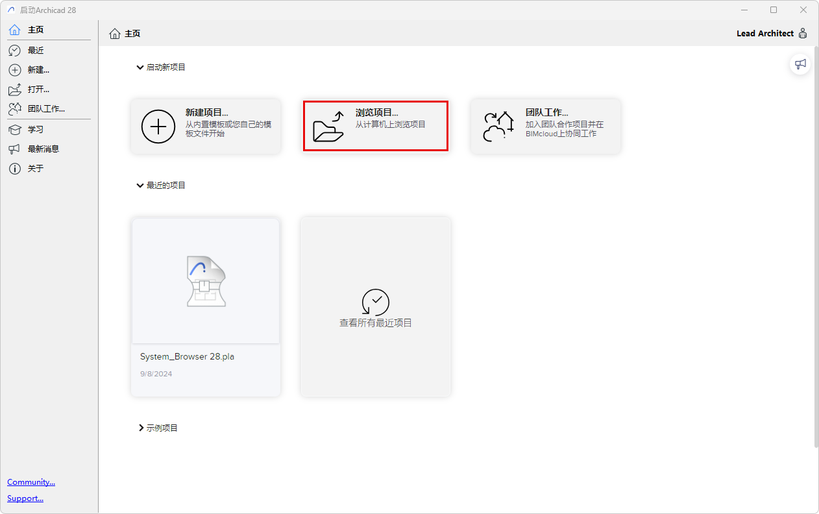
Task: Click the 9/8/2024 date text
Action: (x=156, y=374)
